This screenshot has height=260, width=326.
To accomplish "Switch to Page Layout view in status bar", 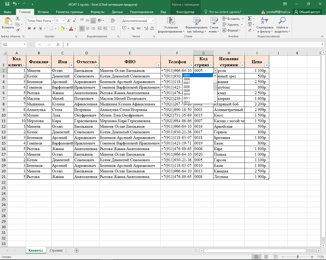I will point(266,257).
